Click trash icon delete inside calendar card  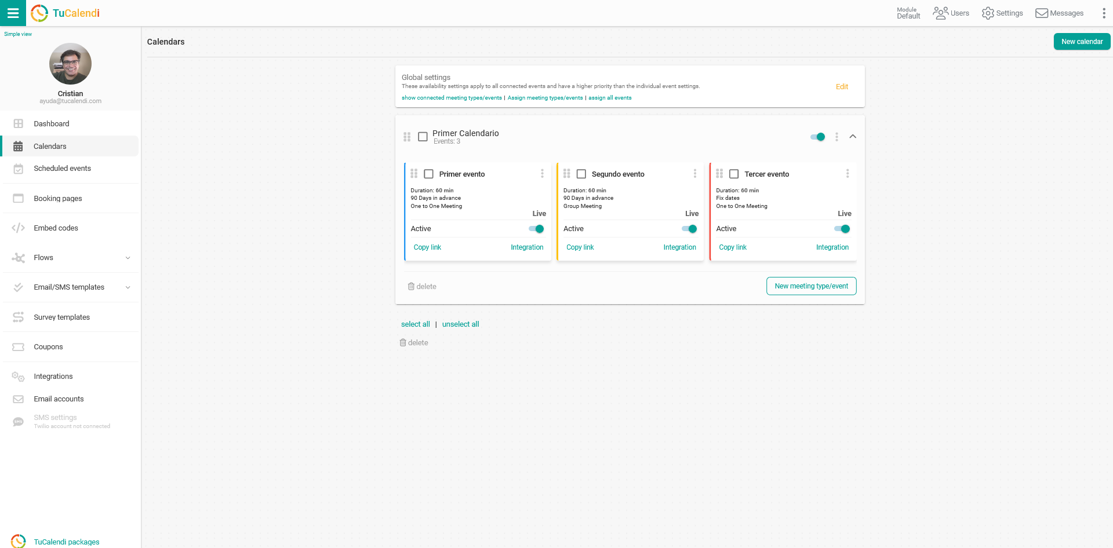411,286
